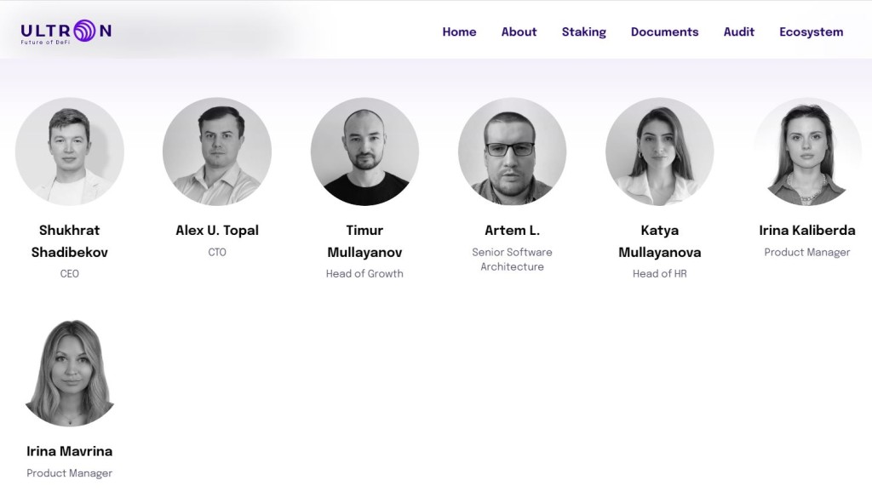This screenshot has width=872, height=497.
Task: Click the CEO's portrait photo
Action: (x=70, y=151)
